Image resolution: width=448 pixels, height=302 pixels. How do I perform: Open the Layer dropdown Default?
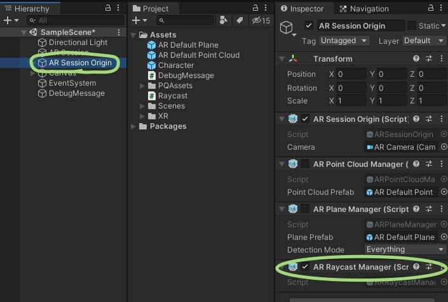pos(424,41)
